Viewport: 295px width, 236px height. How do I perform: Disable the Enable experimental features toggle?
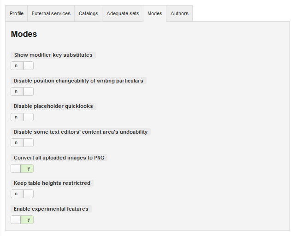(22, 219)
